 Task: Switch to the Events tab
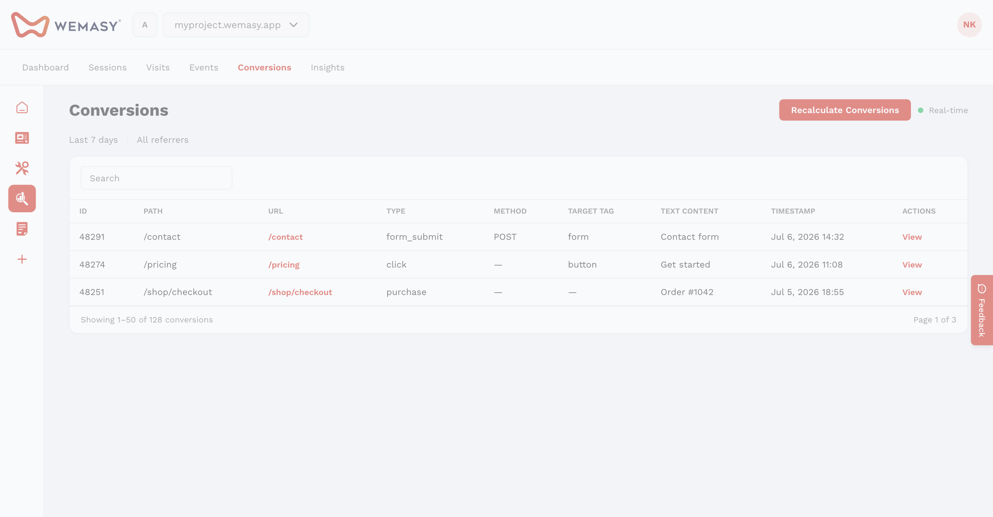tap(204, 68)
